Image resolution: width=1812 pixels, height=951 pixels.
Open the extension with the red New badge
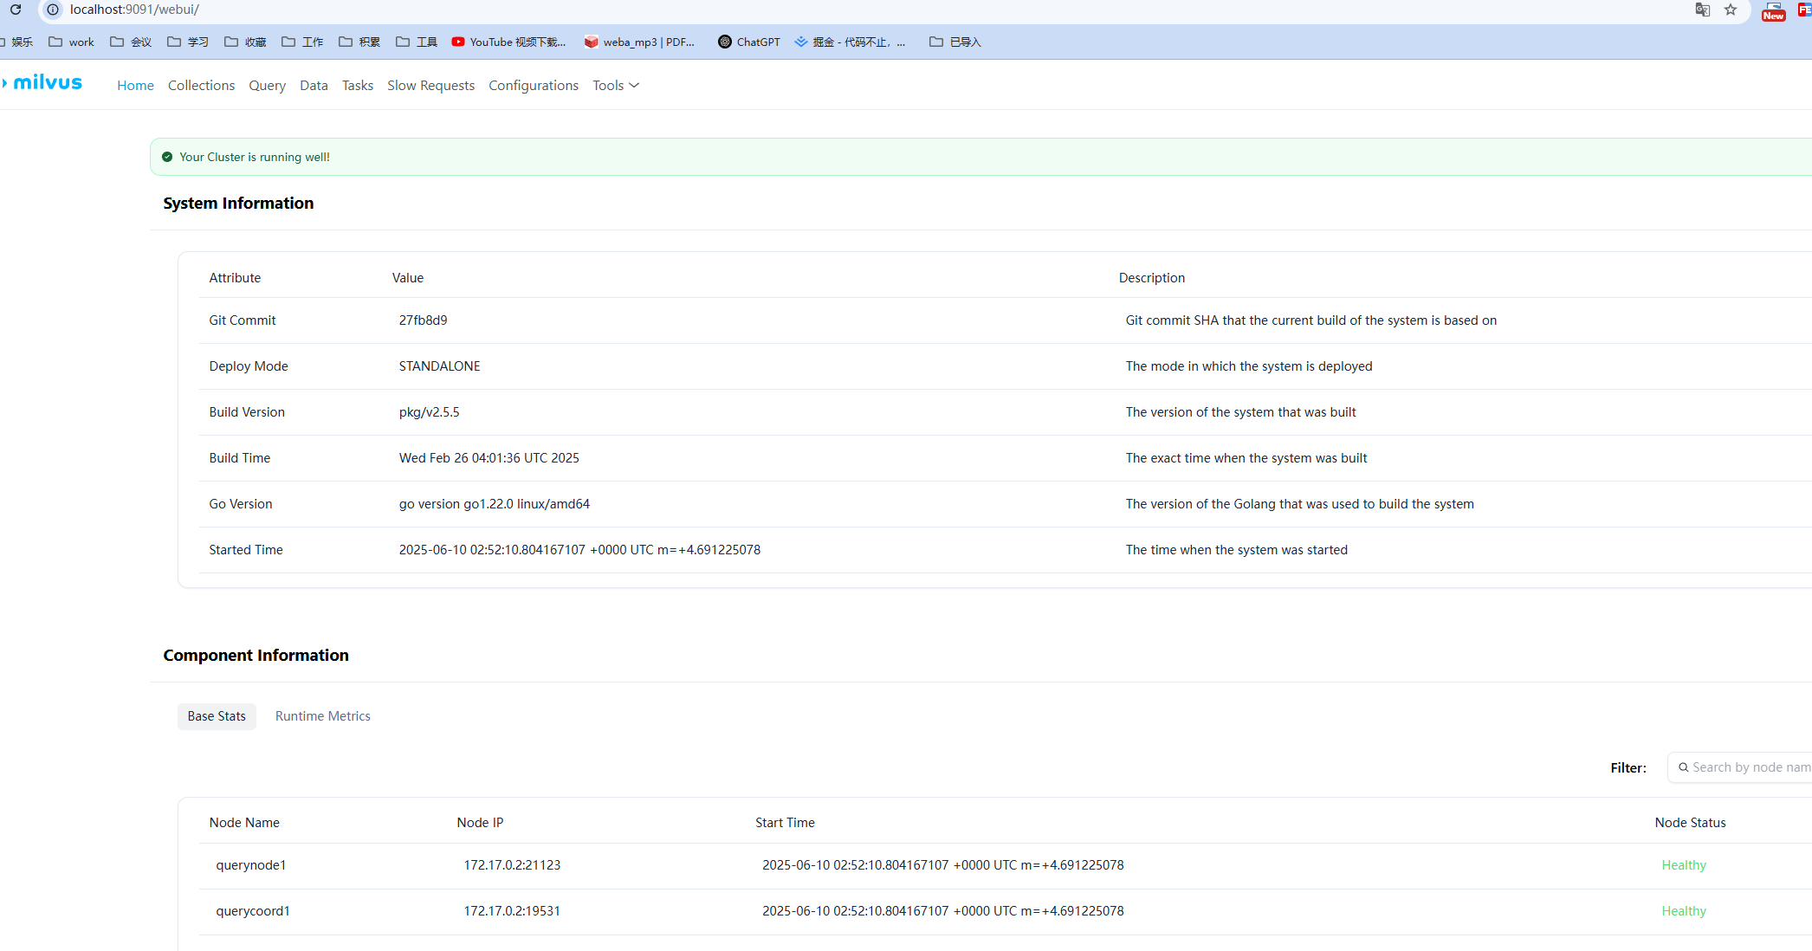tap(1772, 11)
